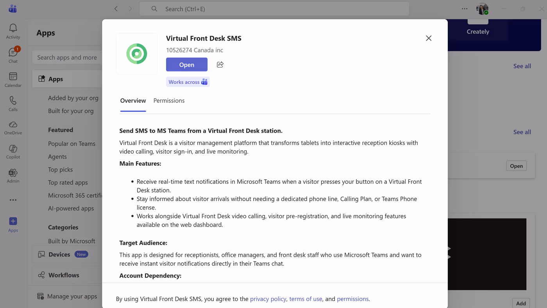Select the Apps icon in the sidebar
547x308 pixels.
13,225
